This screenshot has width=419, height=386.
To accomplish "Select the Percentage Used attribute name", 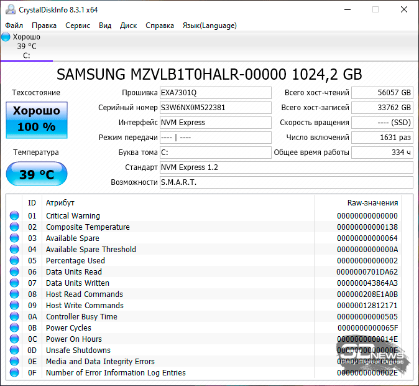I will (75, 261).
